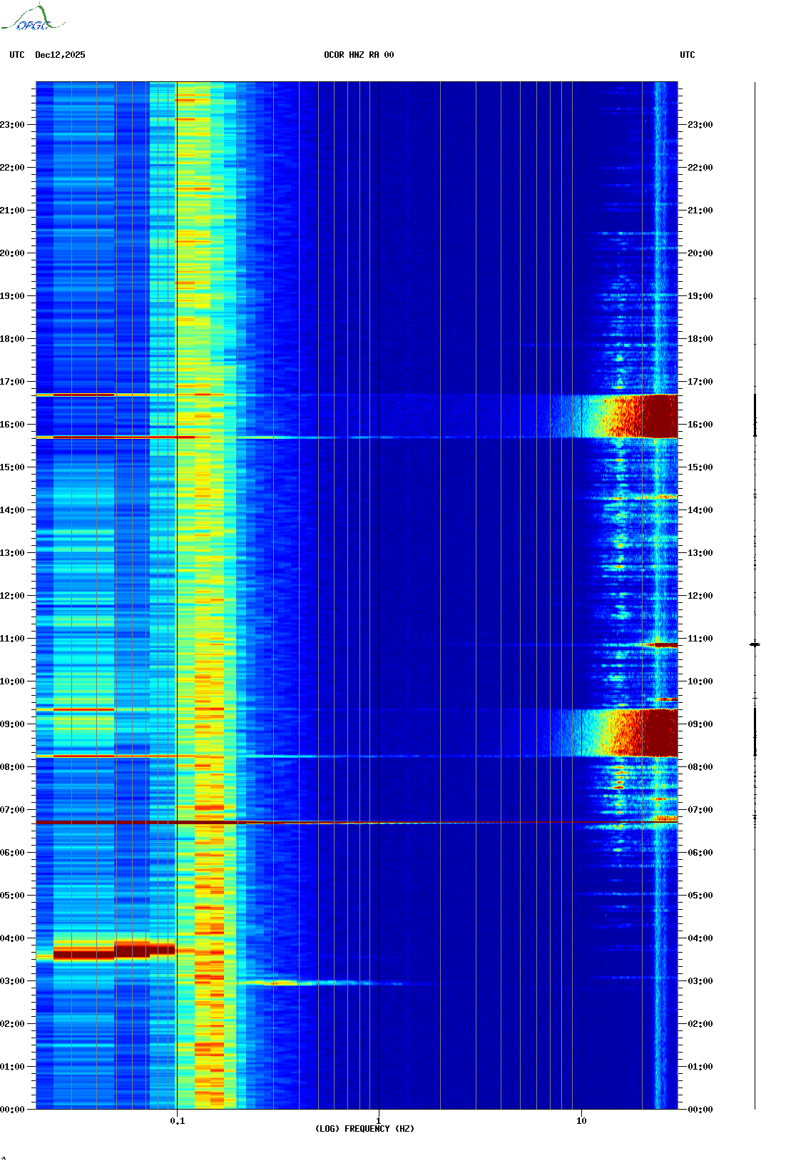The height and width of the screenshot is (1166, 786).
Task: Select the 16:00 label on right time axis
Action: click(700, 425)
